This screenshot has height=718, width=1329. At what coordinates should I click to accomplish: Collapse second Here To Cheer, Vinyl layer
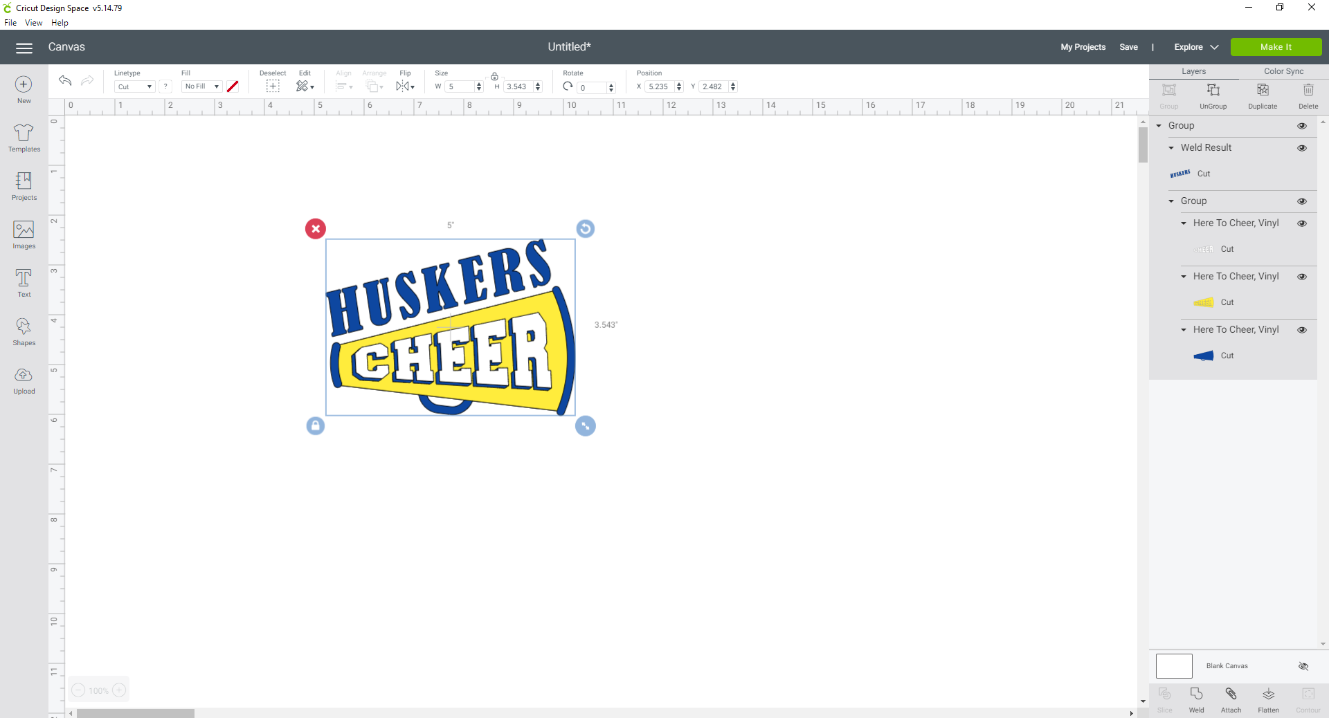(x=1184, y=277)
